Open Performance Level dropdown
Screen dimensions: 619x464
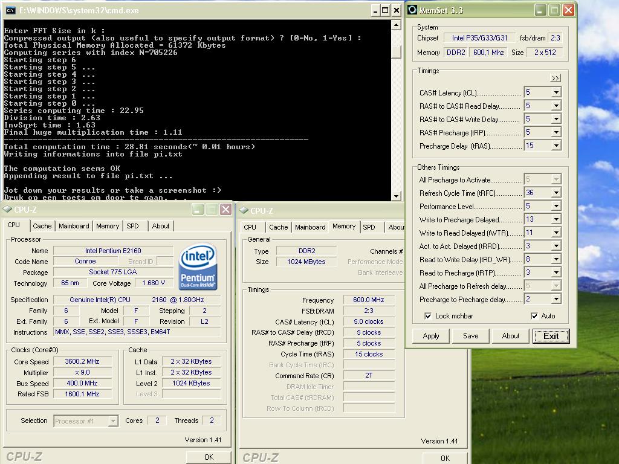[x=556, y=206]
